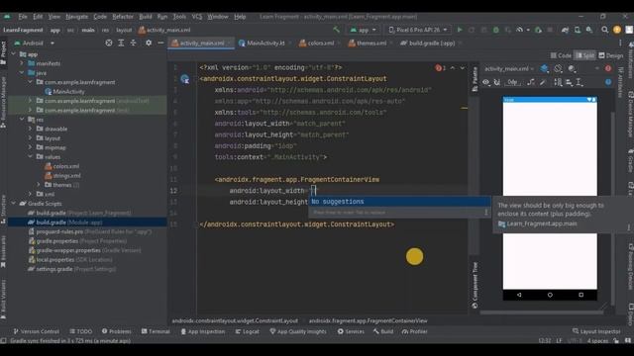634x356 pixels.
Task: Open the Problems tool window
Action: (x=117, y=331)
